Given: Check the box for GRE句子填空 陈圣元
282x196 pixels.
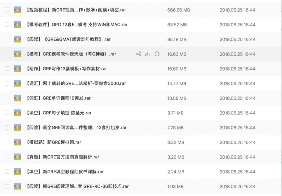Looking at the screenshot, I should point(7,113).
